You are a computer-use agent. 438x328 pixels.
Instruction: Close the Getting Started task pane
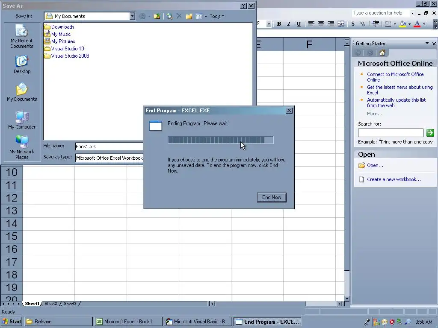click(x=434, y=44)
